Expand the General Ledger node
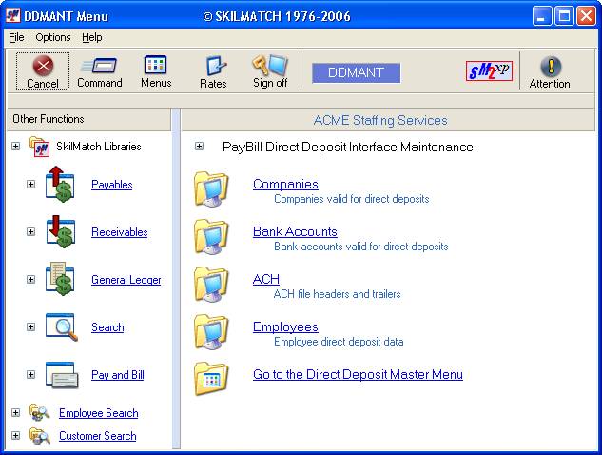This screenshot has width=602, height=455. (x=30, y=280)
